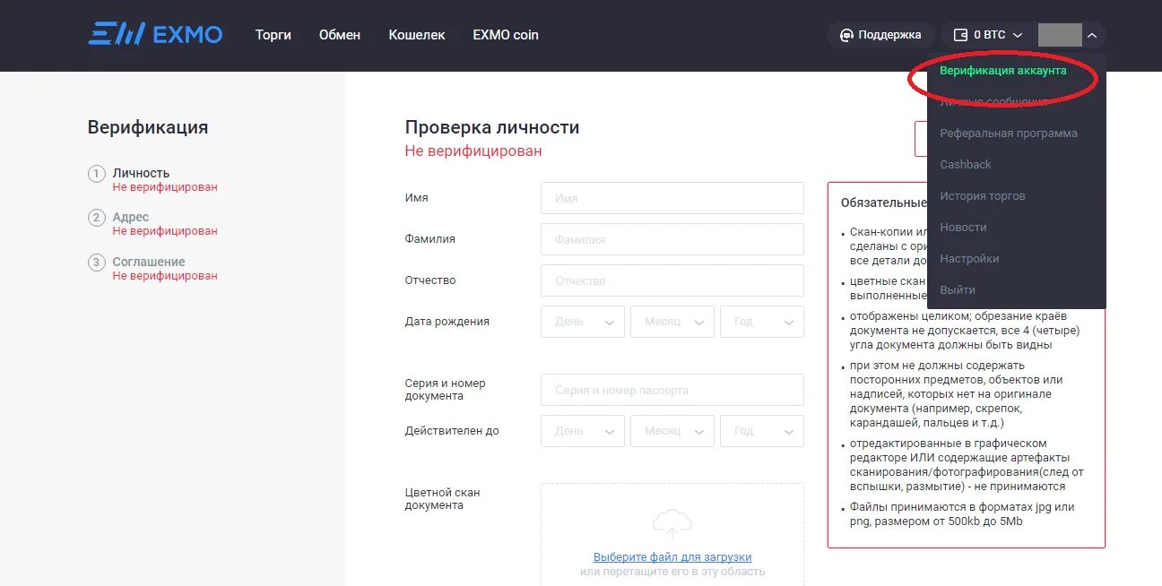Click the cloud upload icon
The image size is (1162, 586).
pyautogui.click(x=672, y=522)
